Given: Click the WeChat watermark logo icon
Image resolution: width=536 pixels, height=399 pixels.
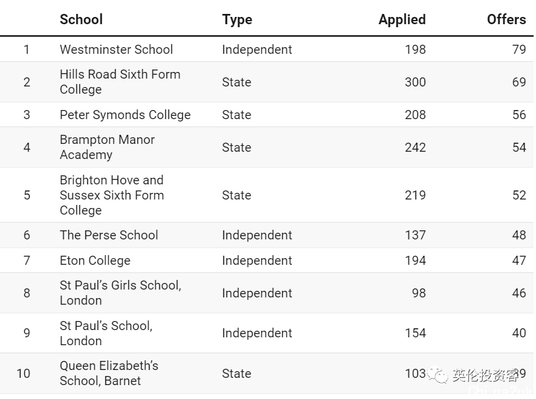Looking at the screenshot, I should coord(438,375).
